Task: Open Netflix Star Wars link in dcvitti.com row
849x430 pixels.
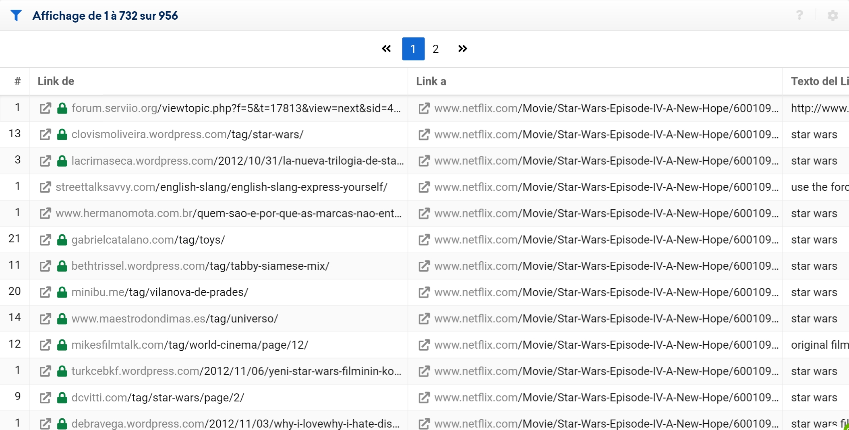Action: (607, 398)
